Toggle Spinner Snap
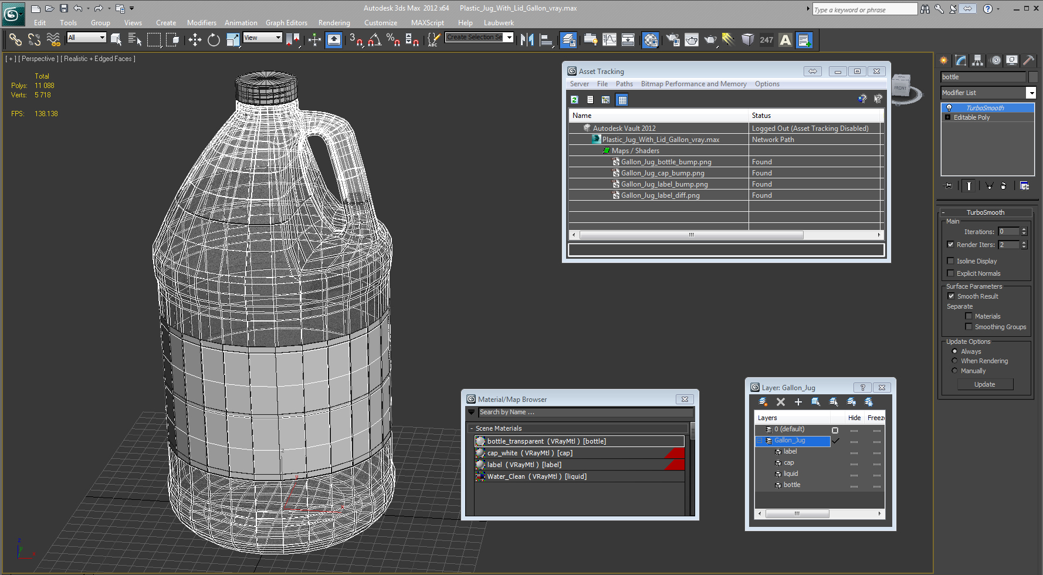The image size is (1043, 575). tap(412, 40)
